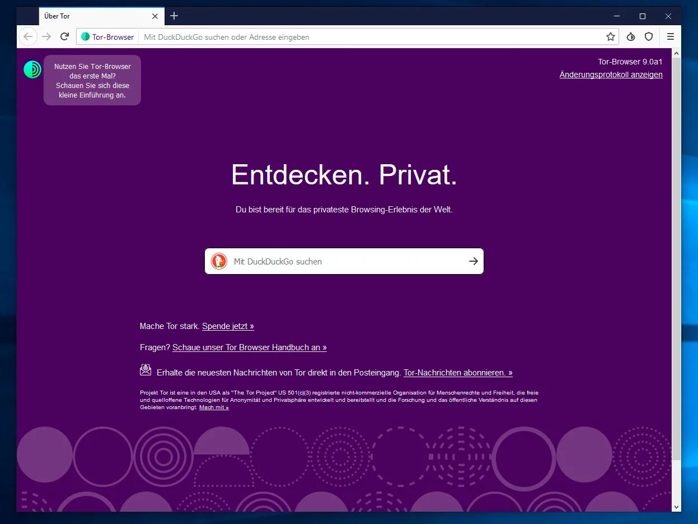The height and width of the screenshot is (524, 698).
Task: Select the Über Tor tab
Action: coord(101,16)
